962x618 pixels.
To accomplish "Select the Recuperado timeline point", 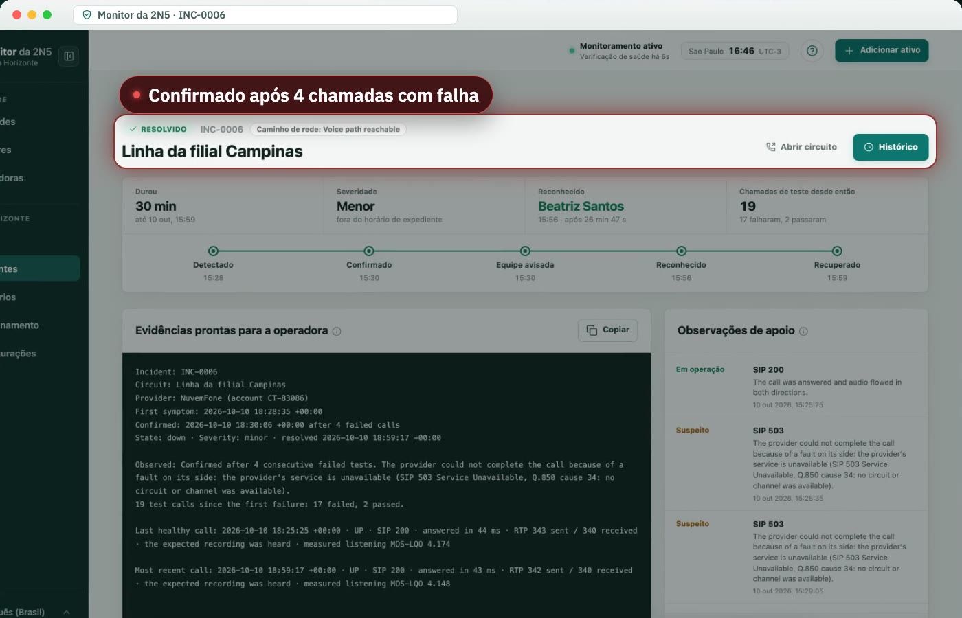I will click(x=837, y=251).
